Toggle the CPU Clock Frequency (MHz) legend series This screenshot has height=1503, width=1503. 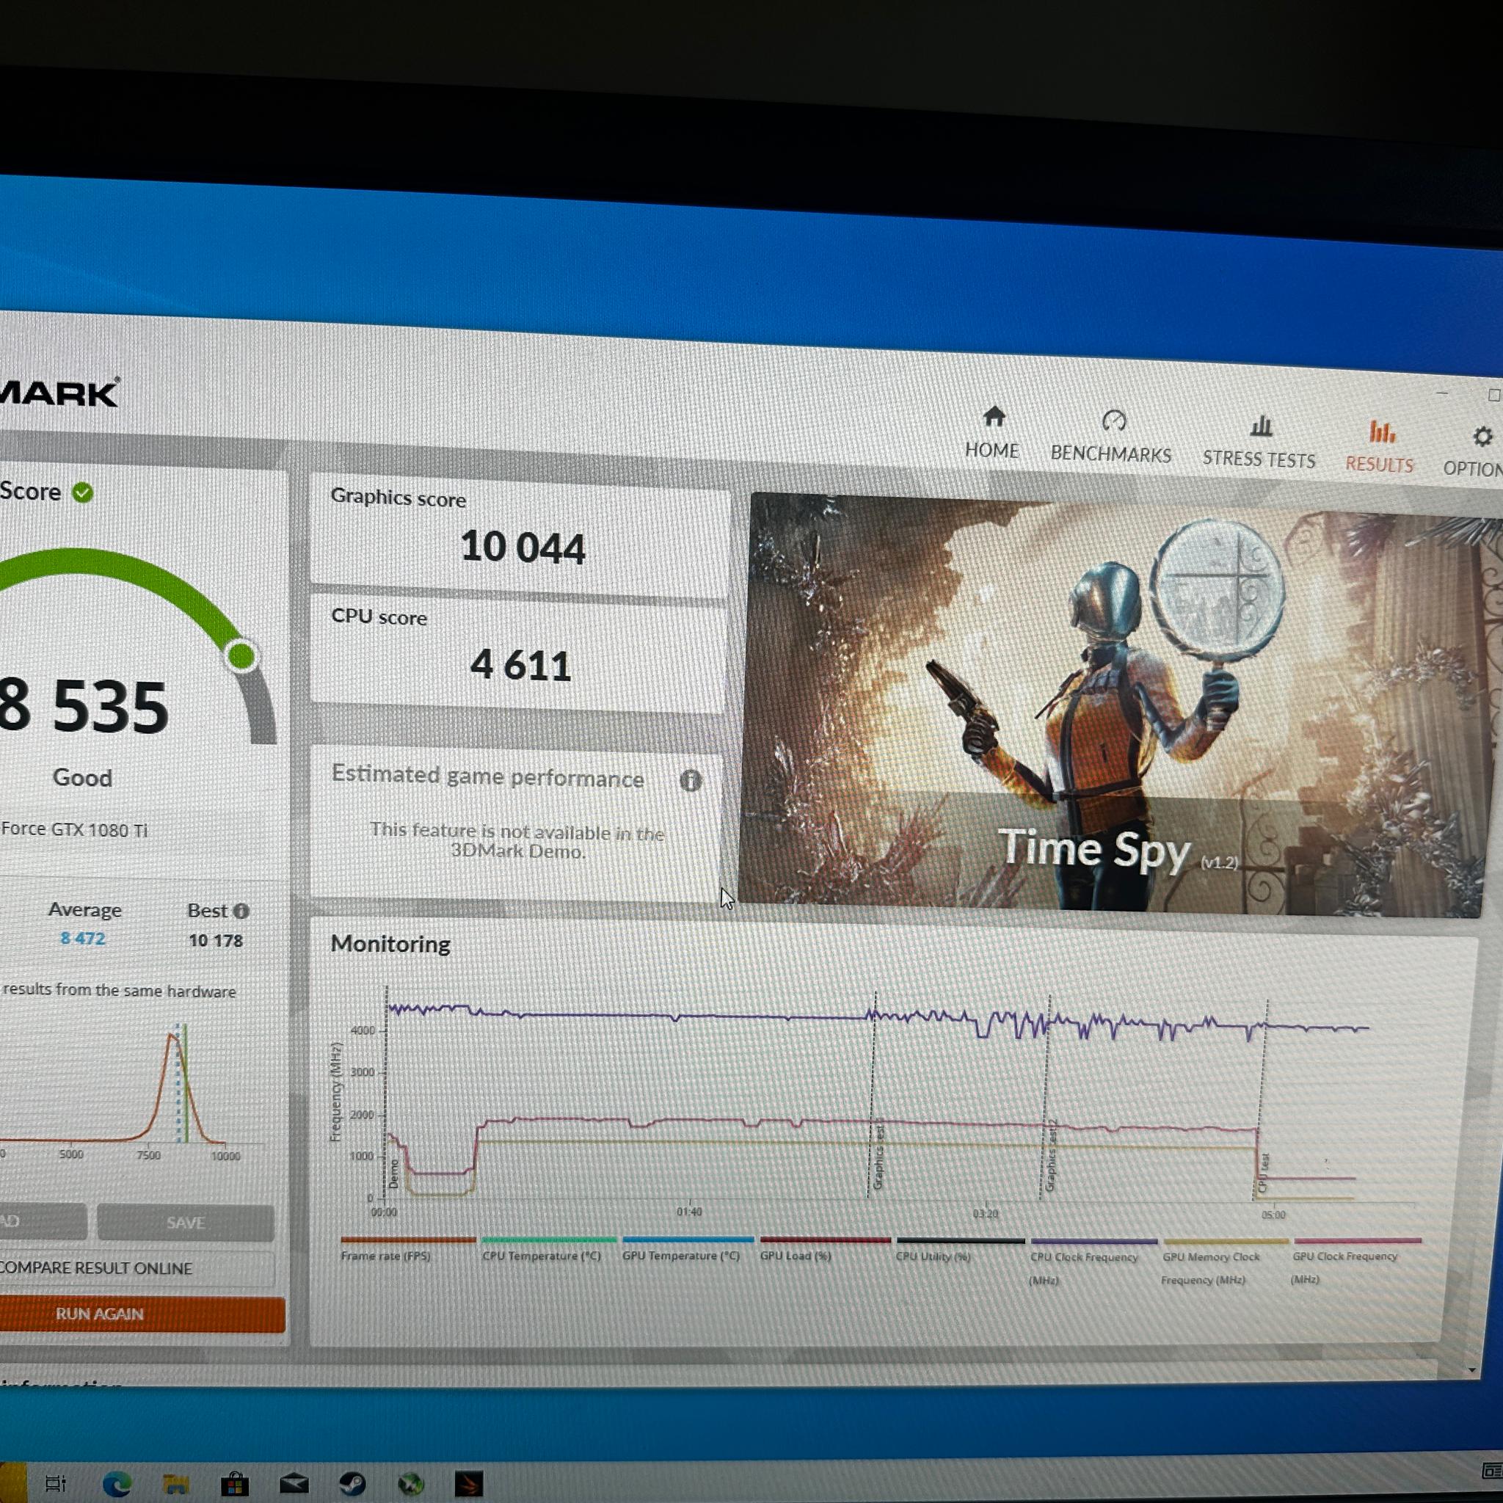tap(1093, 1262)
